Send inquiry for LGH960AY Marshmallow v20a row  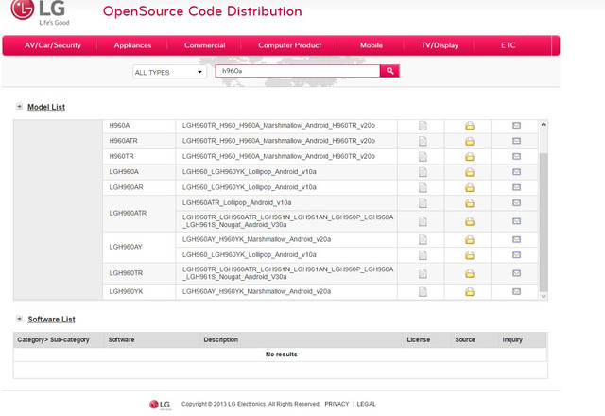pyautogui.click(x=517, y=239)
